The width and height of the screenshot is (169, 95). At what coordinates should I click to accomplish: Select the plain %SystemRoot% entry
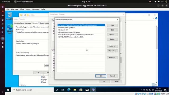[81, 30]
